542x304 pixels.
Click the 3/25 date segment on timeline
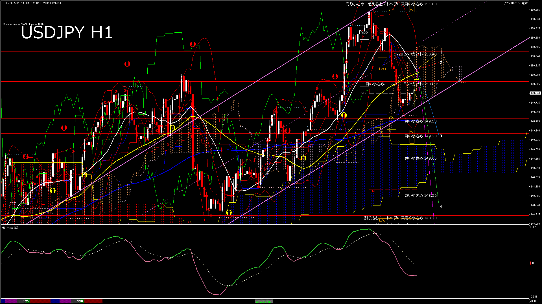26,301
